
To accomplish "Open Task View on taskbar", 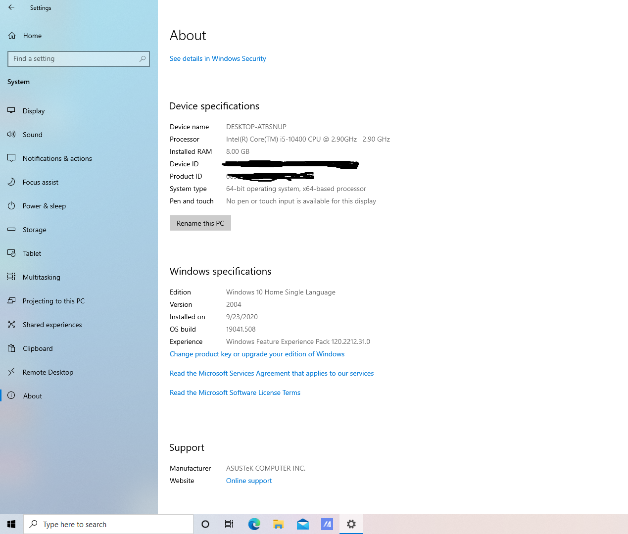I will (x=229, y=524).
